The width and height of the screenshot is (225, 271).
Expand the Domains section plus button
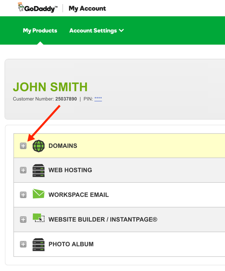point(23,146)
